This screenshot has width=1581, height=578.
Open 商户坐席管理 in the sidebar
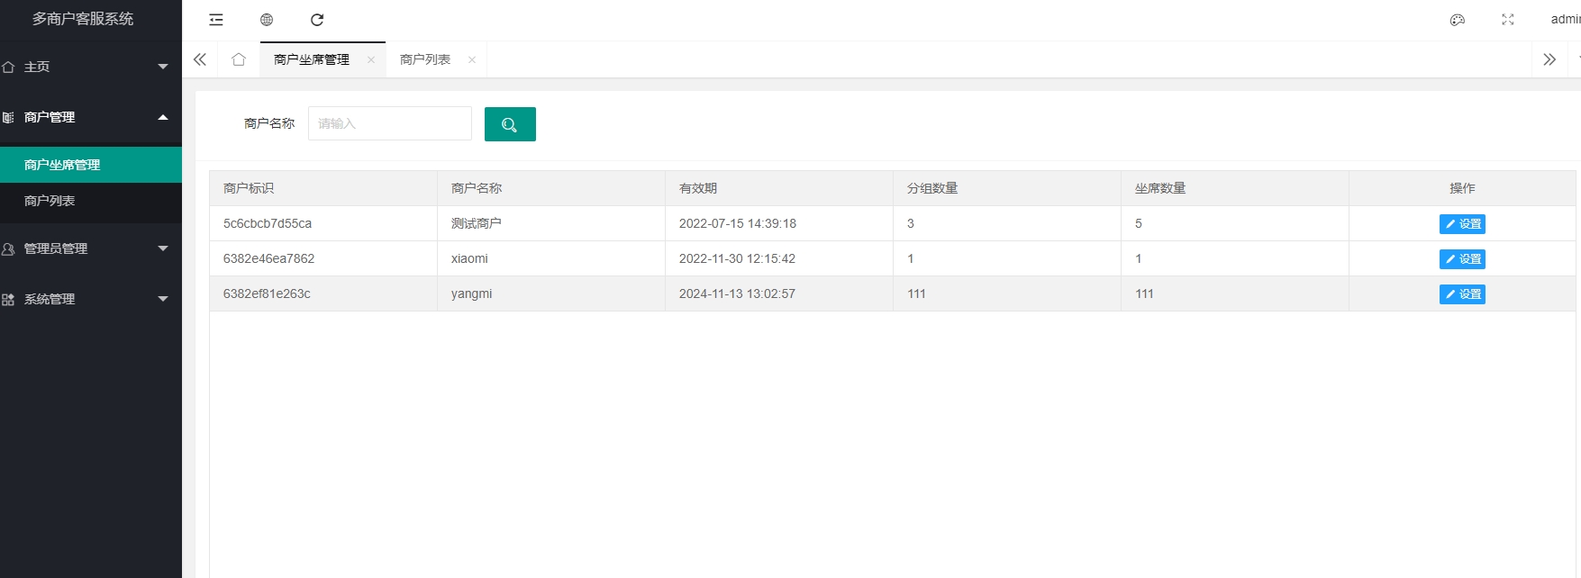62,165
